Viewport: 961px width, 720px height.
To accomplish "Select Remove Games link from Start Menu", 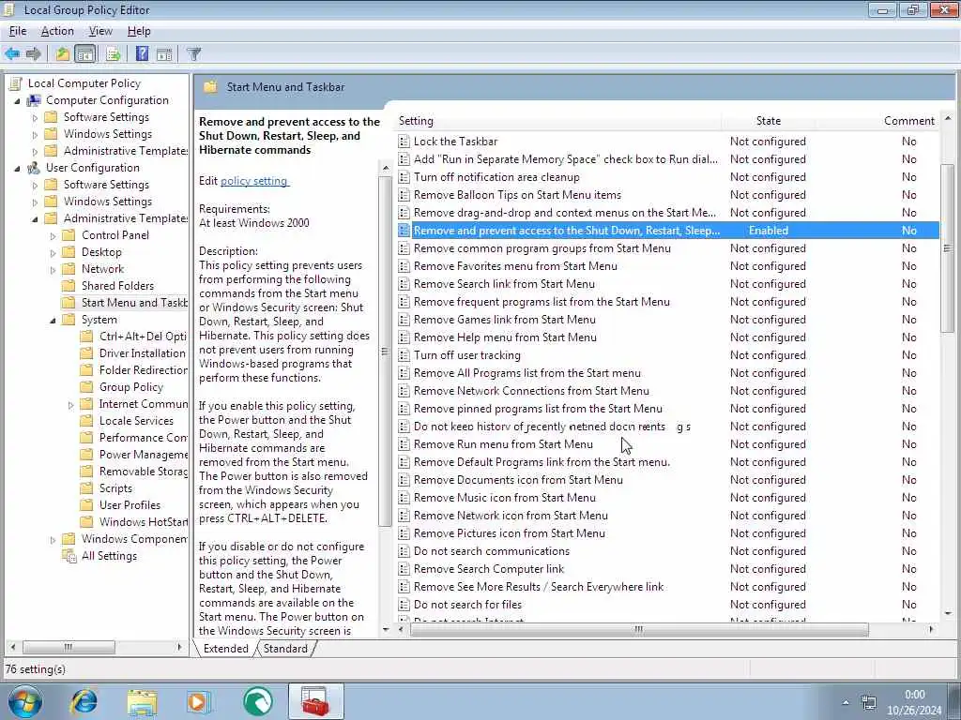I will click(x=504, y=320).
